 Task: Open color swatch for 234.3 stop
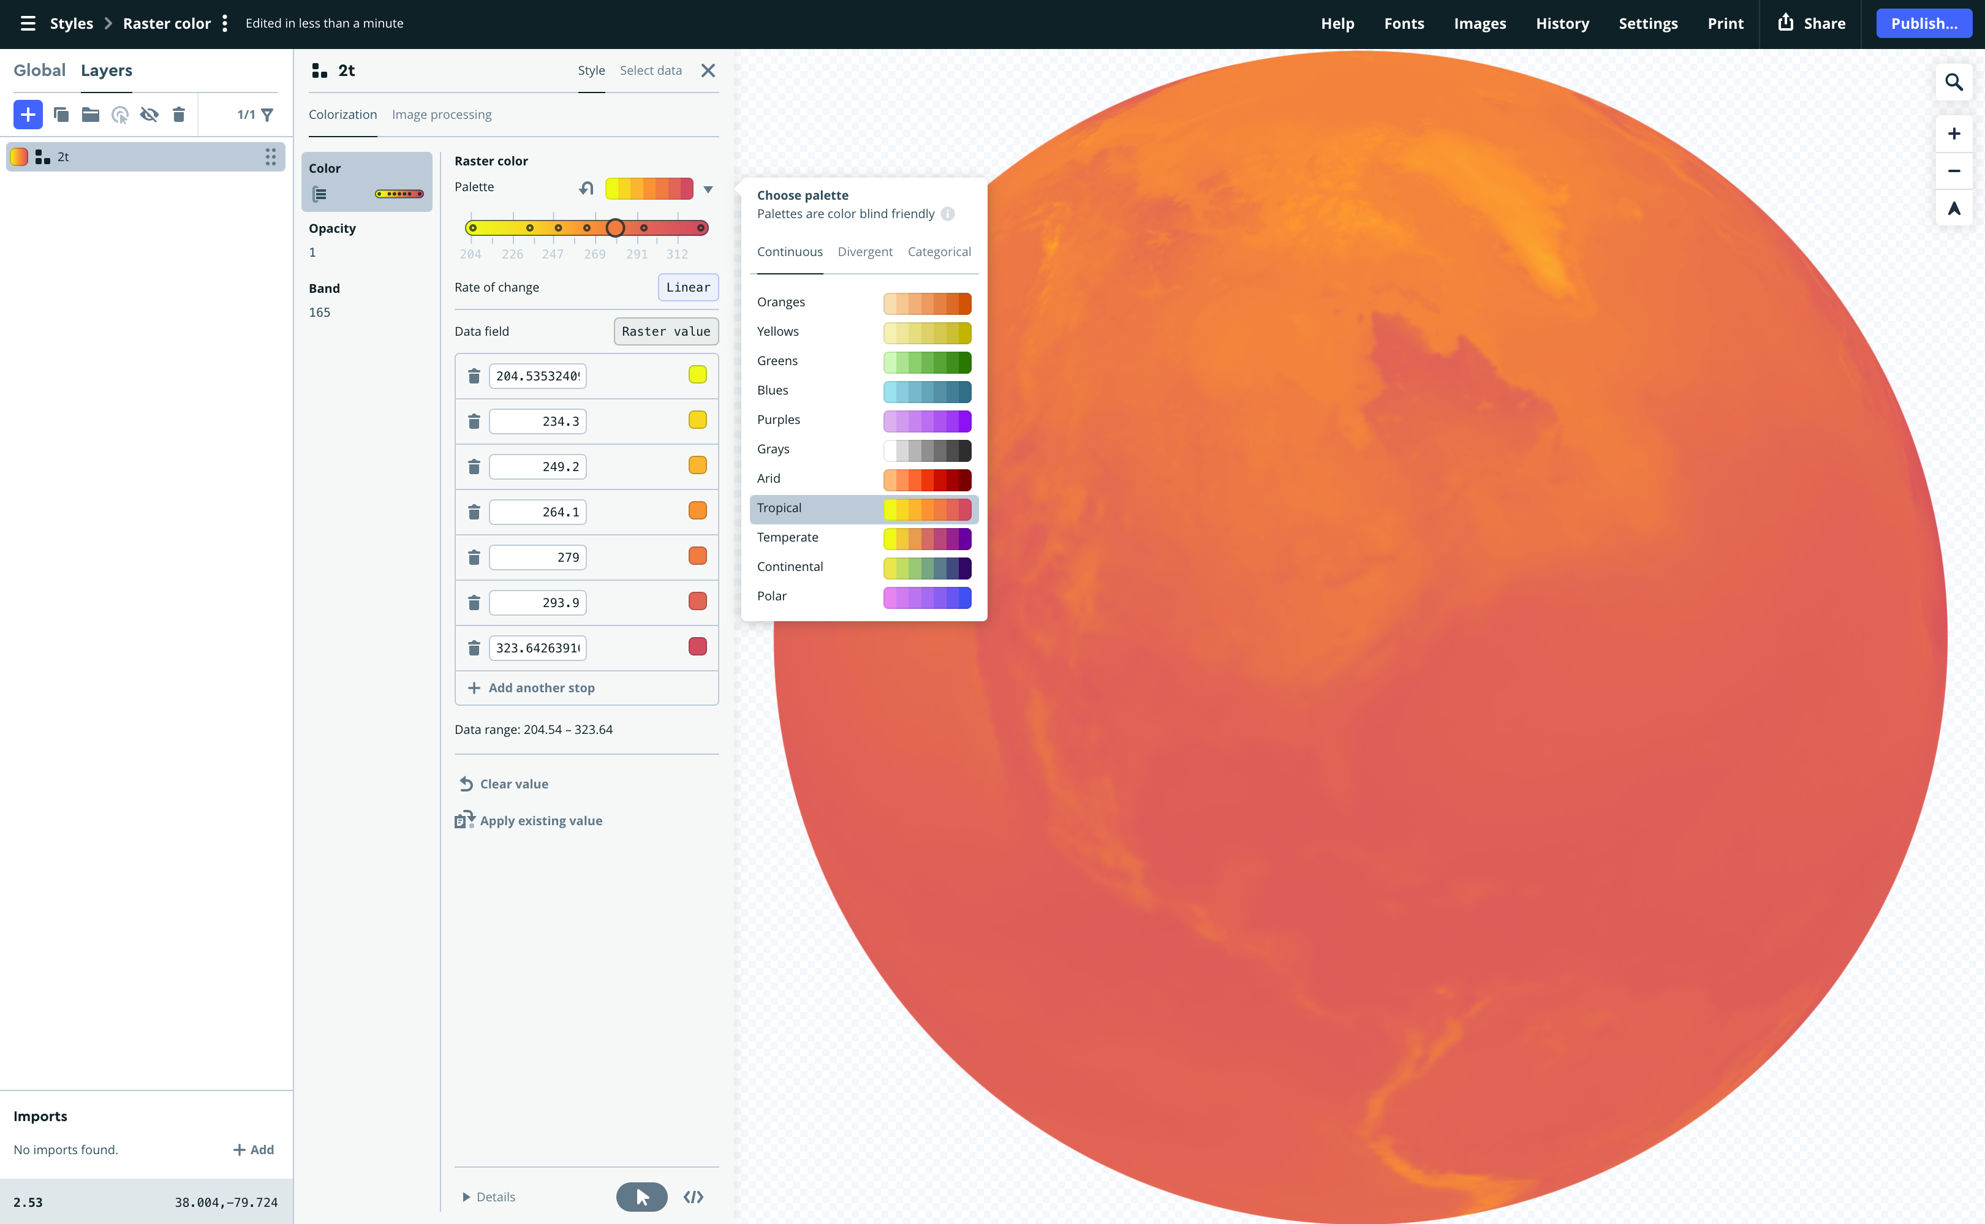[698, 420]
